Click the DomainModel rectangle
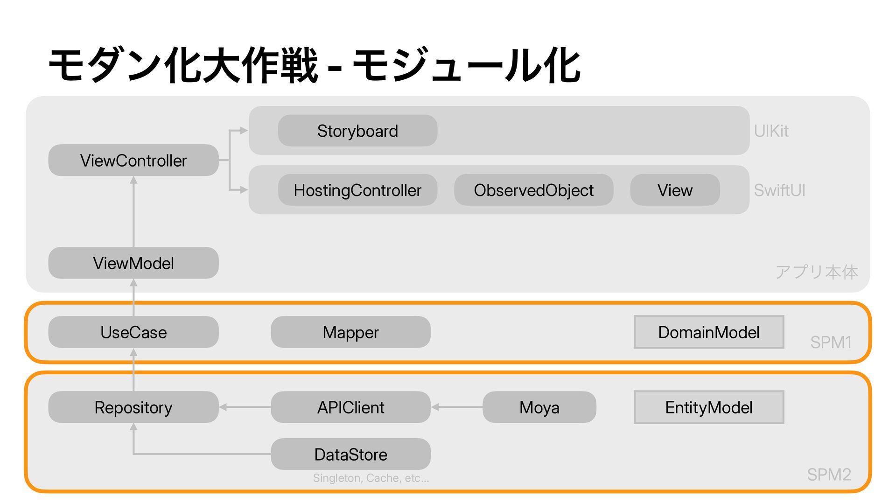The height and width of the screenshot is (504, 896). (709, 332)
